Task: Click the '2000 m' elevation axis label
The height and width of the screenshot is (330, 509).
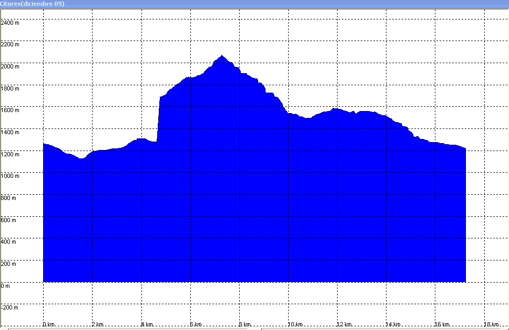Action: pos(10,67)
